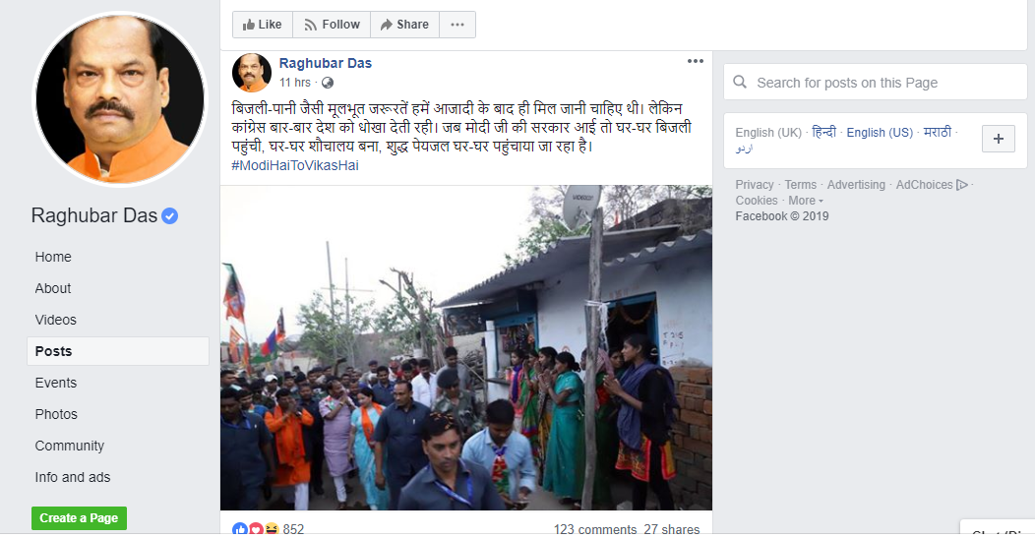Click the Create a Page button
1035x538 pixels.
pos(80,518)
